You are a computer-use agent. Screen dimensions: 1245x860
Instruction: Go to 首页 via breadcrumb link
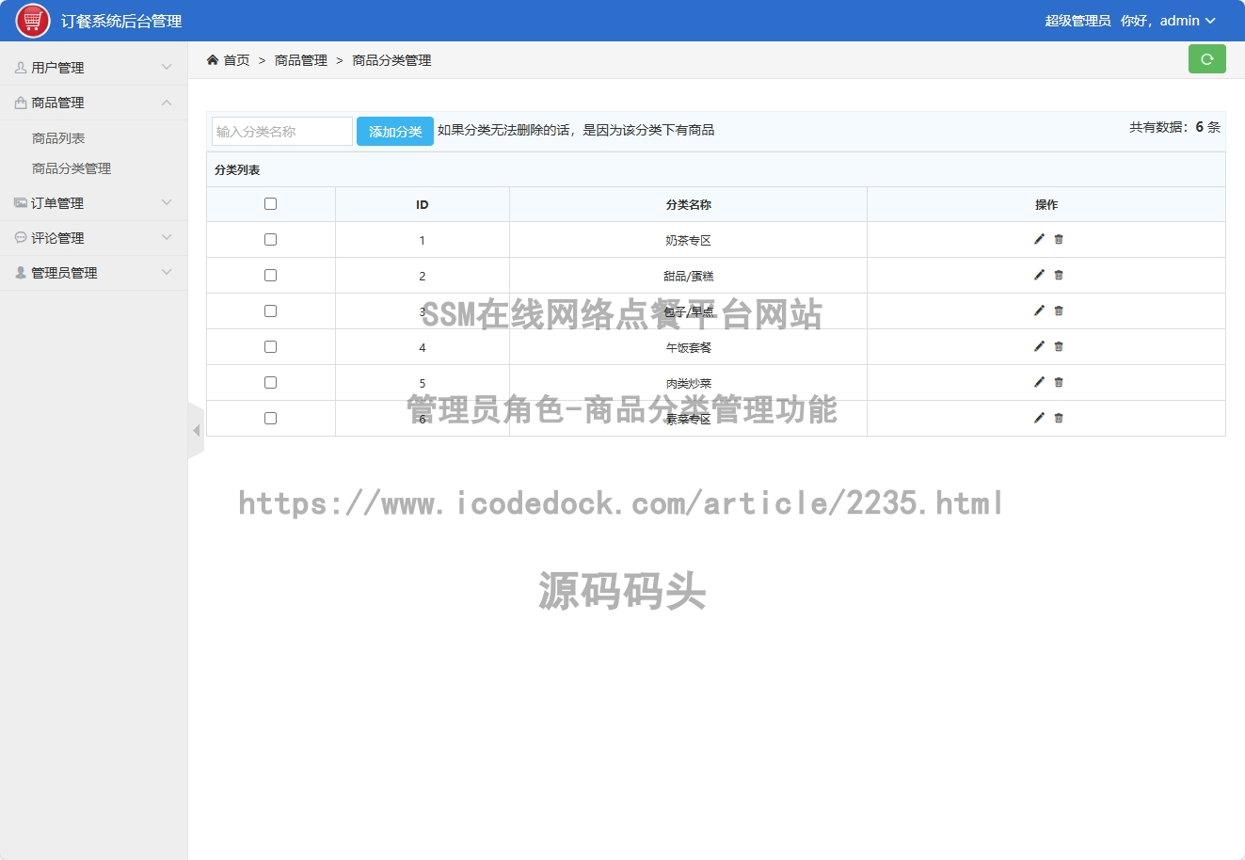236,60
